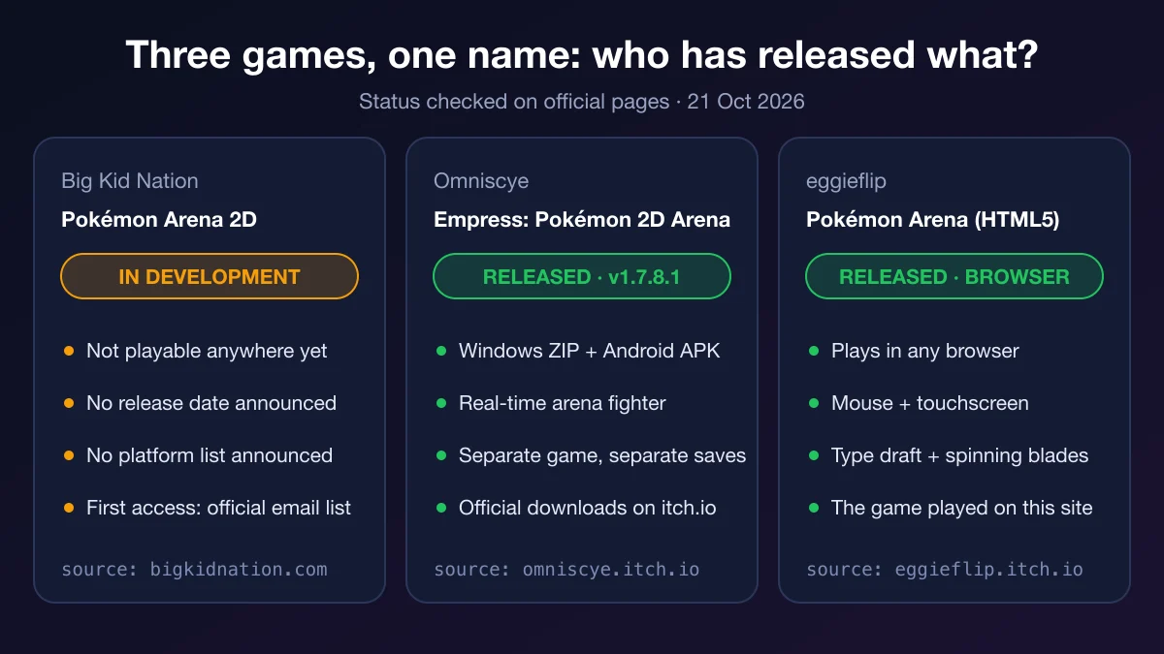Click the "source: eggieflip.itch.io" line
Screen dimensions: 1164x654
945,570
